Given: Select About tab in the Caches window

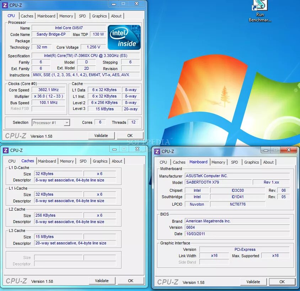Looking at the screenshot, I should click(117, 161).
